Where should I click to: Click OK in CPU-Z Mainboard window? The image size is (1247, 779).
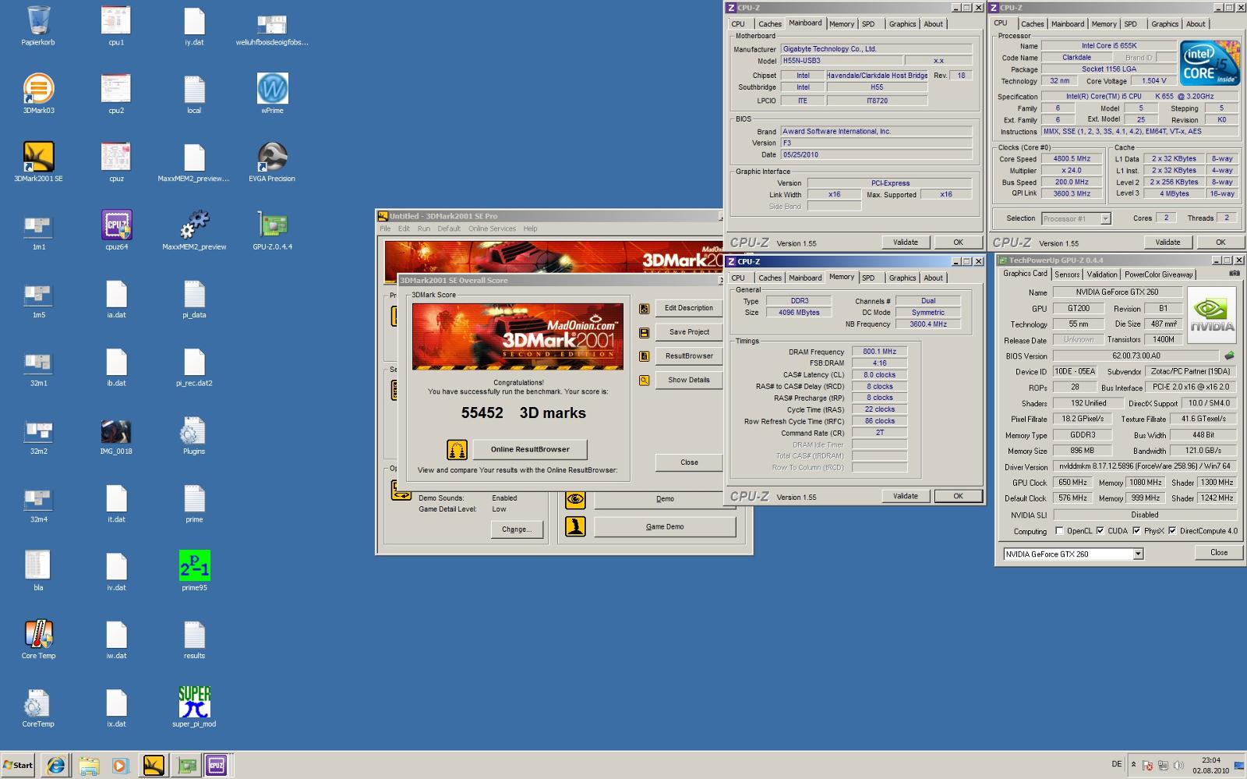pos(958,243)
